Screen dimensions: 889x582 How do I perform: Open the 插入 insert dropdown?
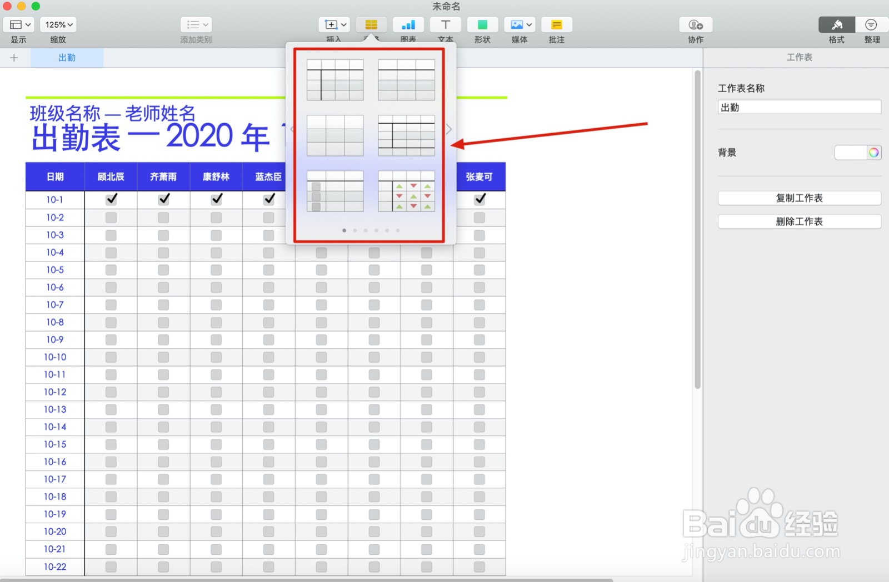333,24
